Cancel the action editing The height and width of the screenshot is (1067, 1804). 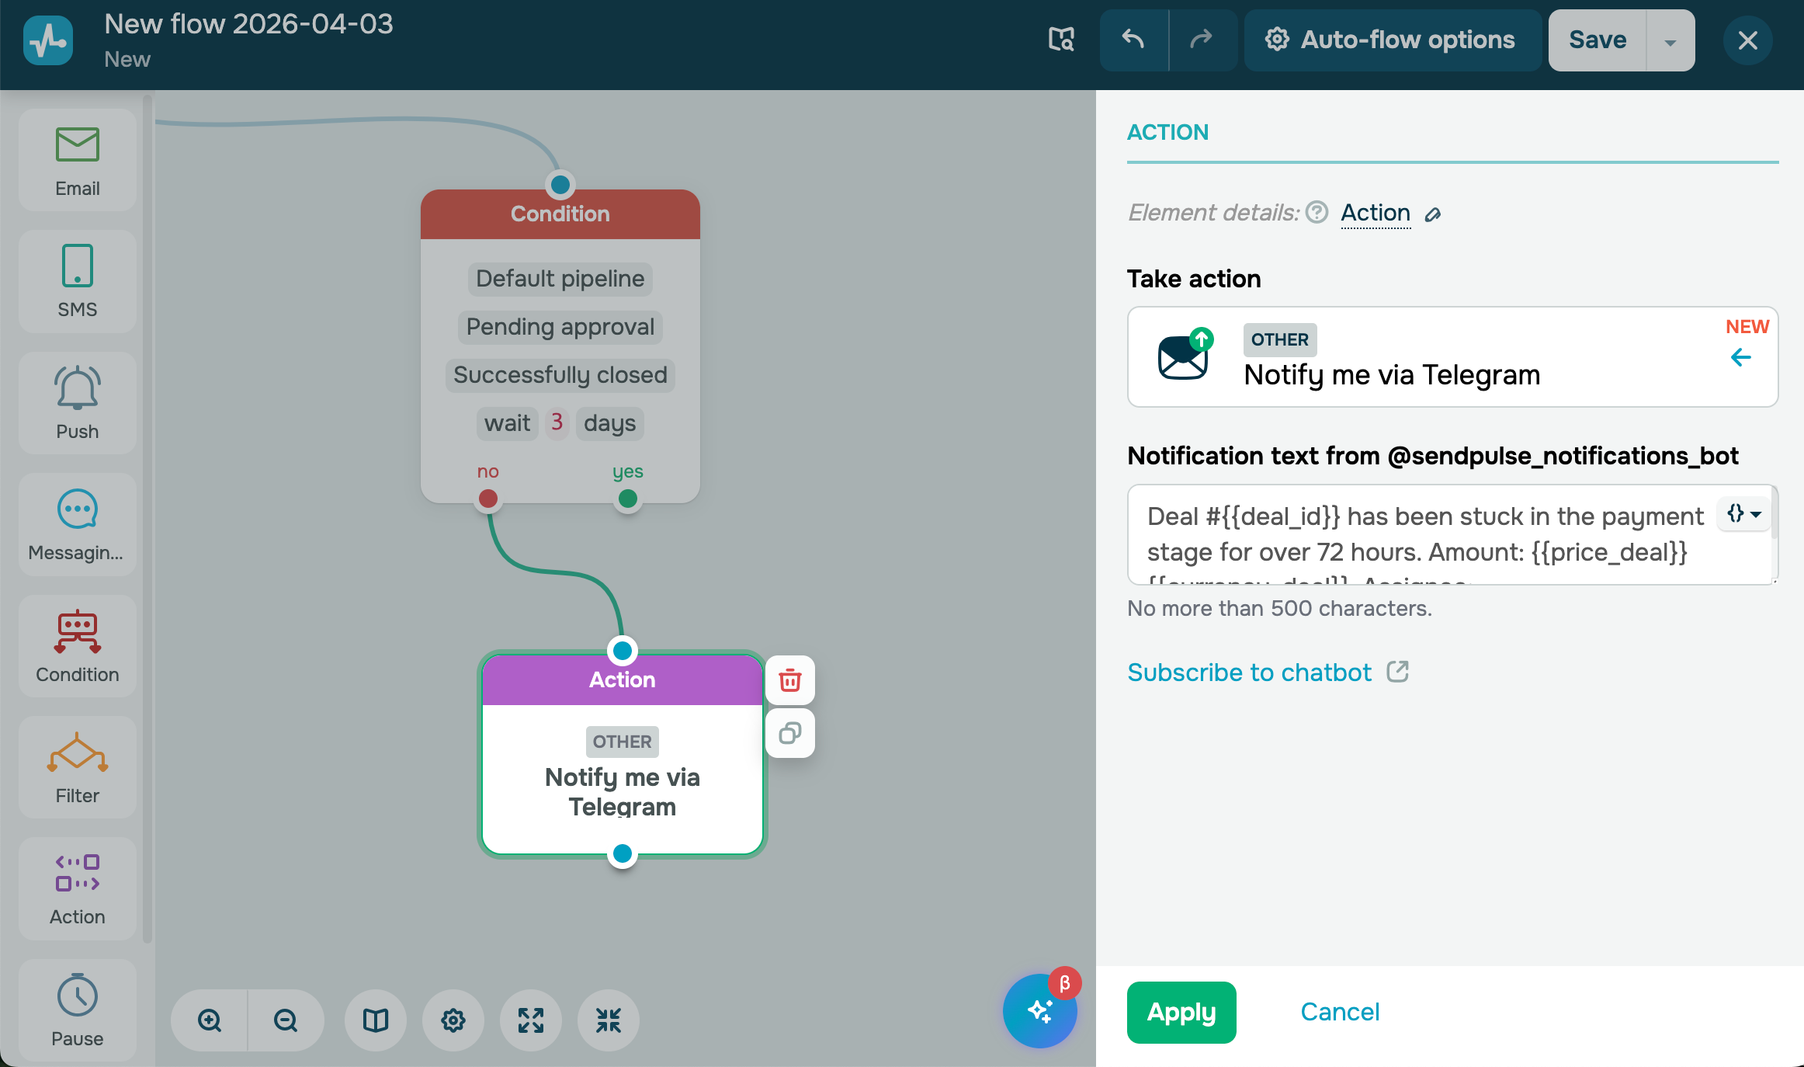[1340, 1012]
